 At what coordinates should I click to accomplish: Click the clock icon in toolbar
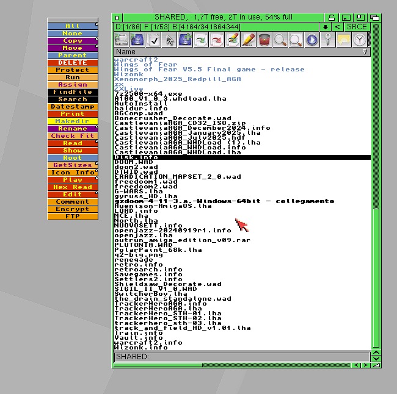[360, 40]
